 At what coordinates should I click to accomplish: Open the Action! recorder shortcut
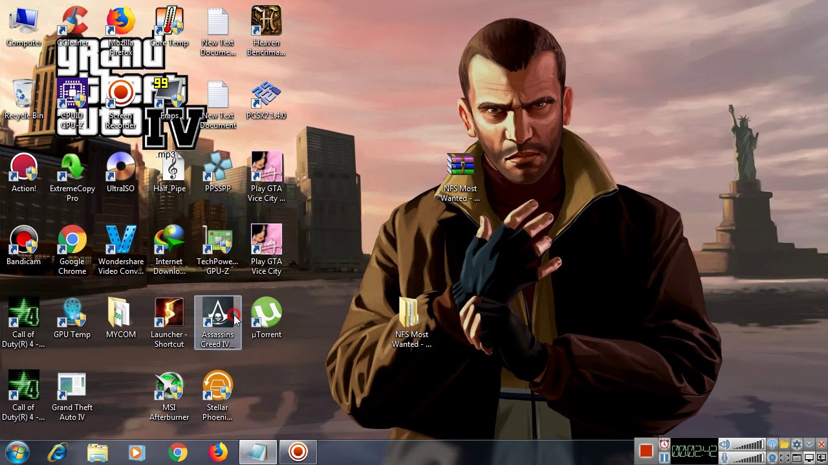tap(24, 173)
